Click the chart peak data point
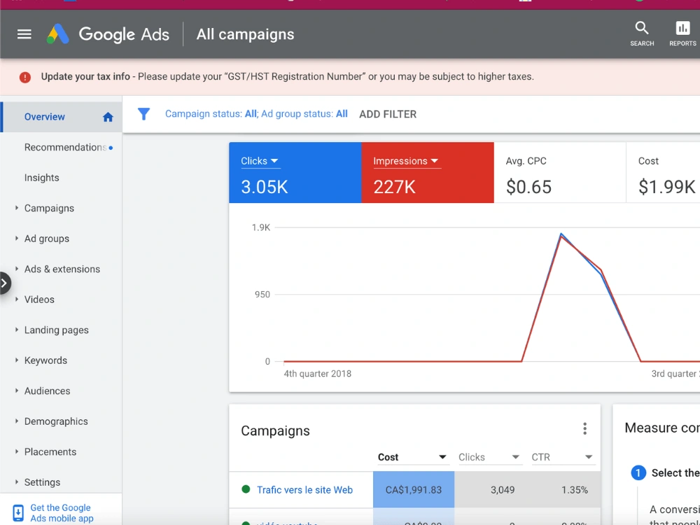 561,234
